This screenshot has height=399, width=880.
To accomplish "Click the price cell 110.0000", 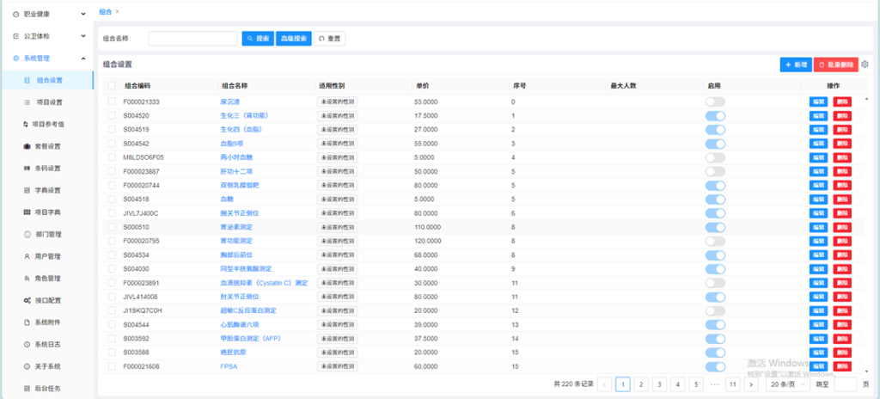I will pyautogui.click(x=428, y=227).
